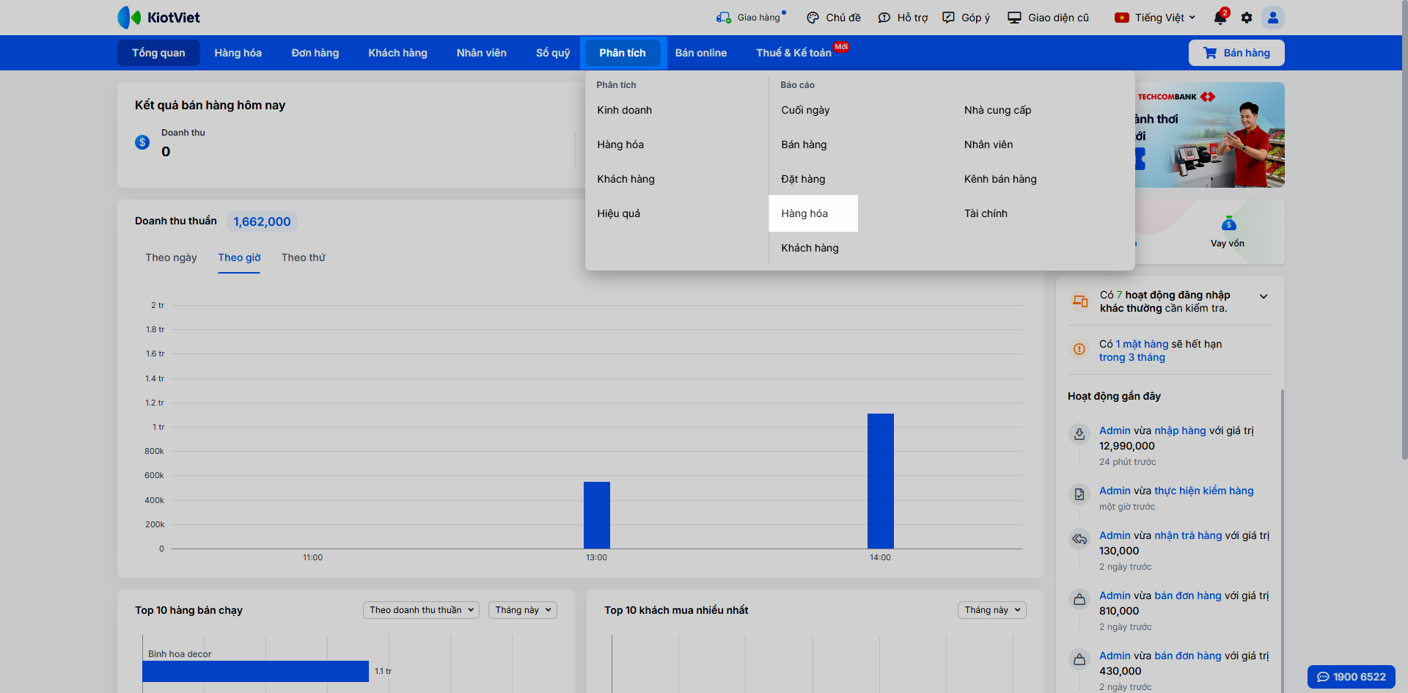Select Hàng hóa under Báo cáo
This screenshot has width=1408, height=693.
click(x=804, y=213)
